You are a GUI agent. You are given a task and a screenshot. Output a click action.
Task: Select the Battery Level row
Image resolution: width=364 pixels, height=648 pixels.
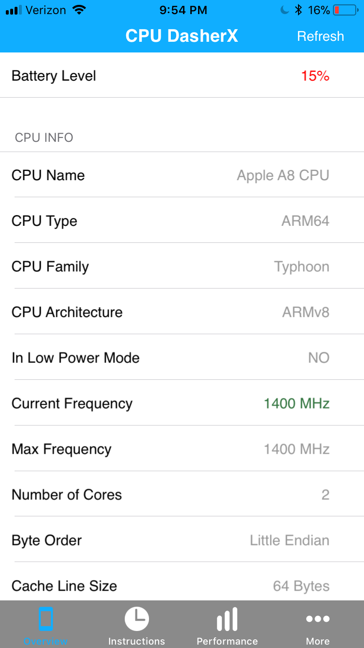pos(182,76)
